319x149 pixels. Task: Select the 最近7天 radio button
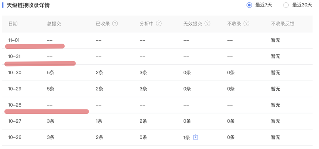coord(249,5)
